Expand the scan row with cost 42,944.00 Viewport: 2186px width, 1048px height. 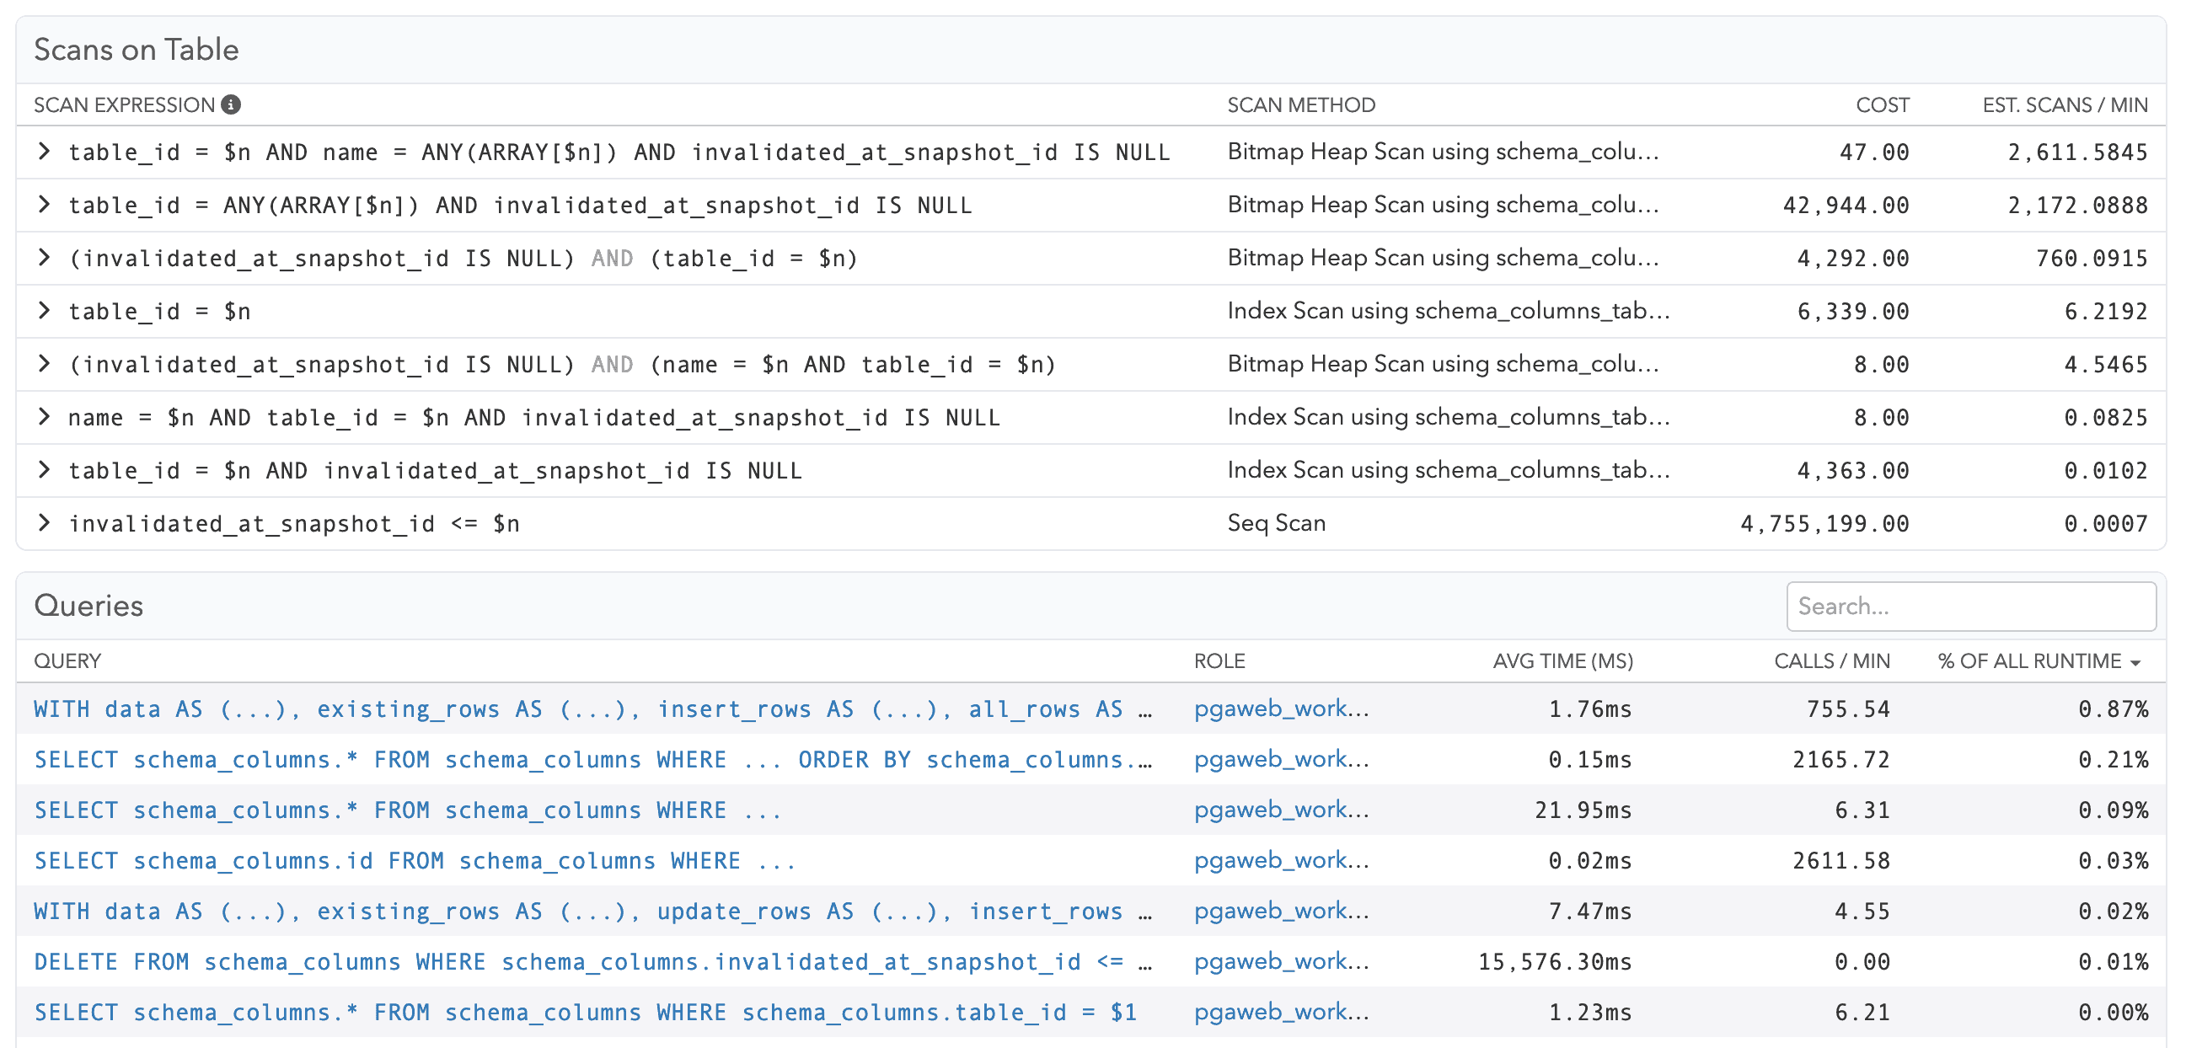(44, 205)
